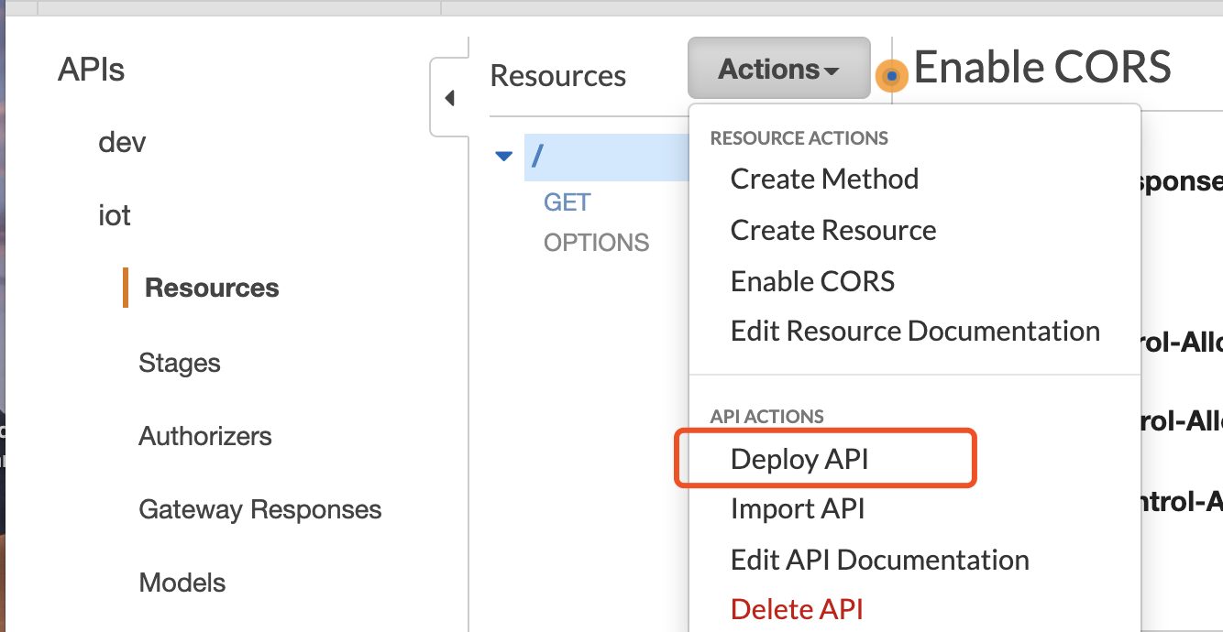Image resolution: width=1223 pixels, height=632 pixels.
Task: Select the GET method in tree
Action: (x=567, y=202)
